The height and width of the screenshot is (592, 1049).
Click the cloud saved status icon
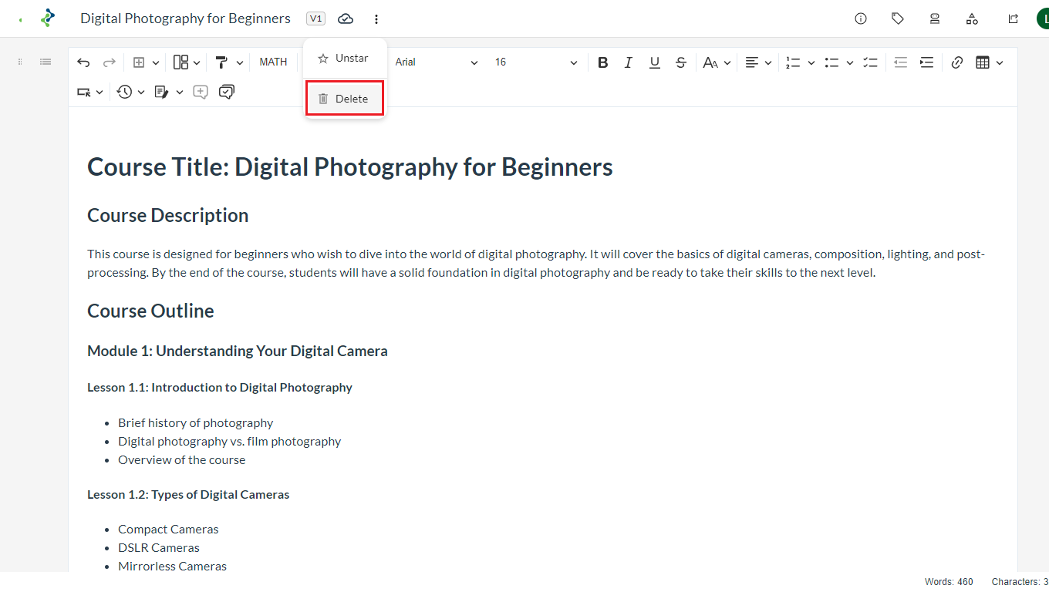[x=346, y=18]
